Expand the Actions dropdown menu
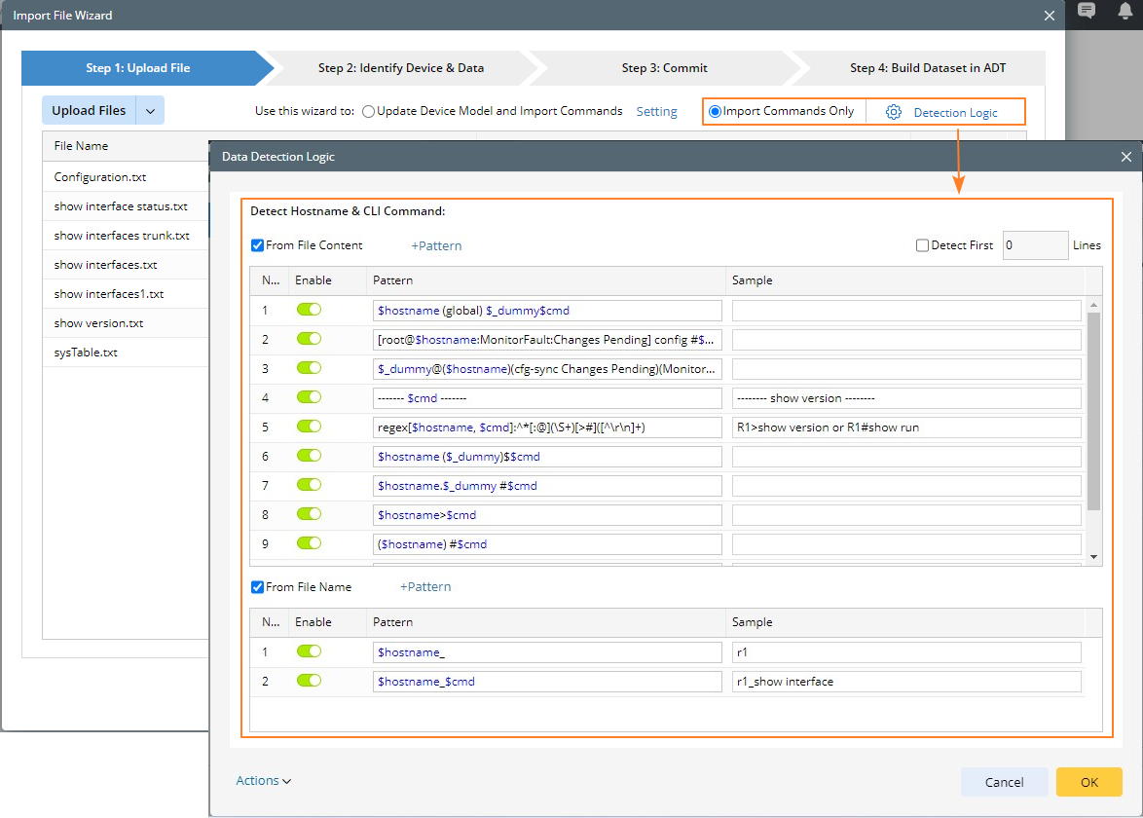 point(263,780)
